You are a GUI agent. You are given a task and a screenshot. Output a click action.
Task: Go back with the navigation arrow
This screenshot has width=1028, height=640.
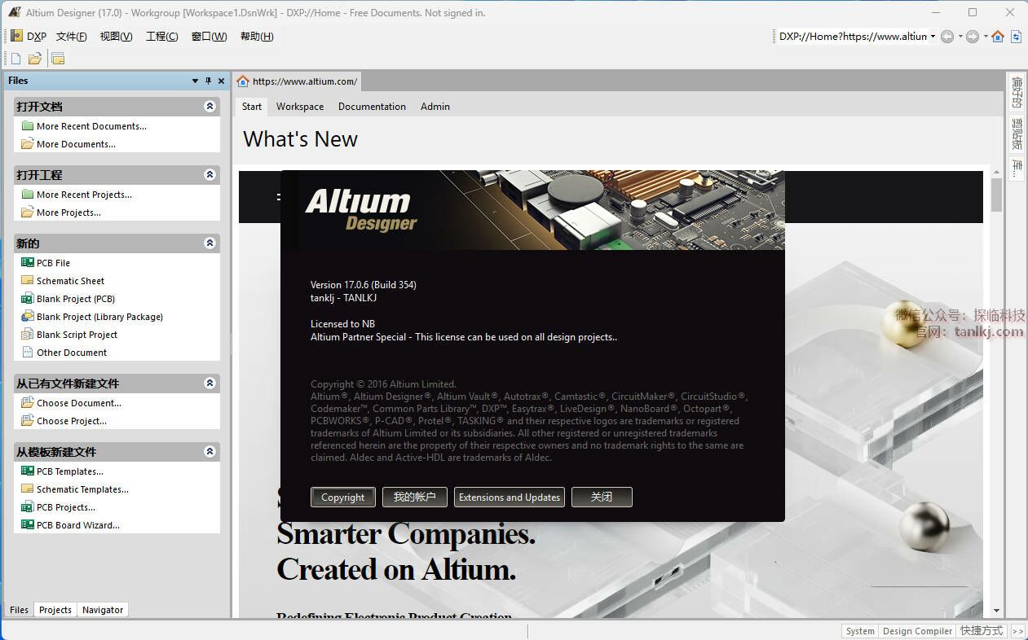point(946,37)
